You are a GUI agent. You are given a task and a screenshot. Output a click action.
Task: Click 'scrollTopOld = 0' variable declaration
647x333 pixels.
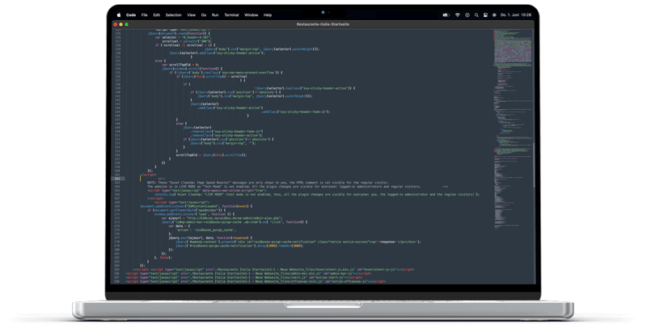(x=180, y=65)
